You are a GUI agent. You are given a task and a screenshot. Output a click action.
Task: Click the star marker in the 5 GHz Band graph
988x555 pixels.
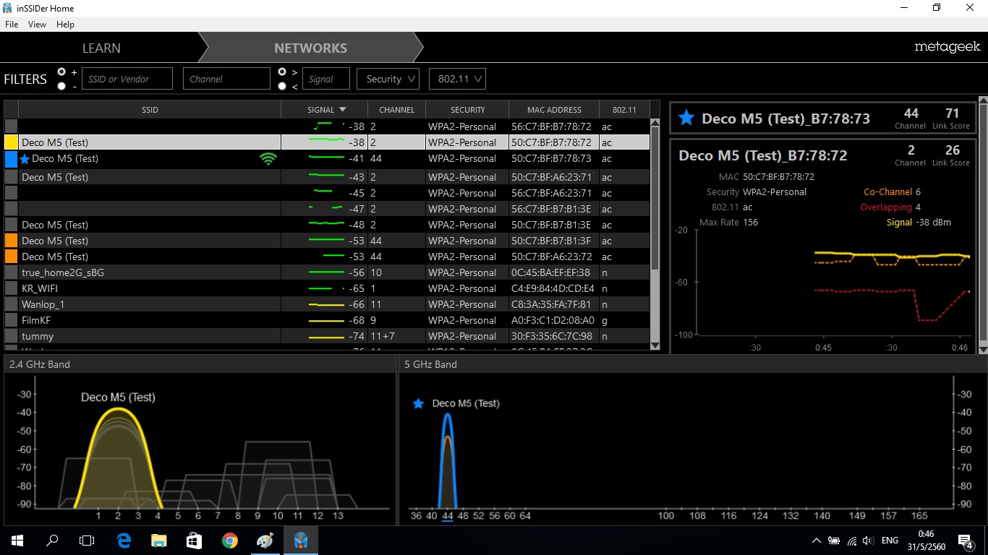tap(417, 403)
